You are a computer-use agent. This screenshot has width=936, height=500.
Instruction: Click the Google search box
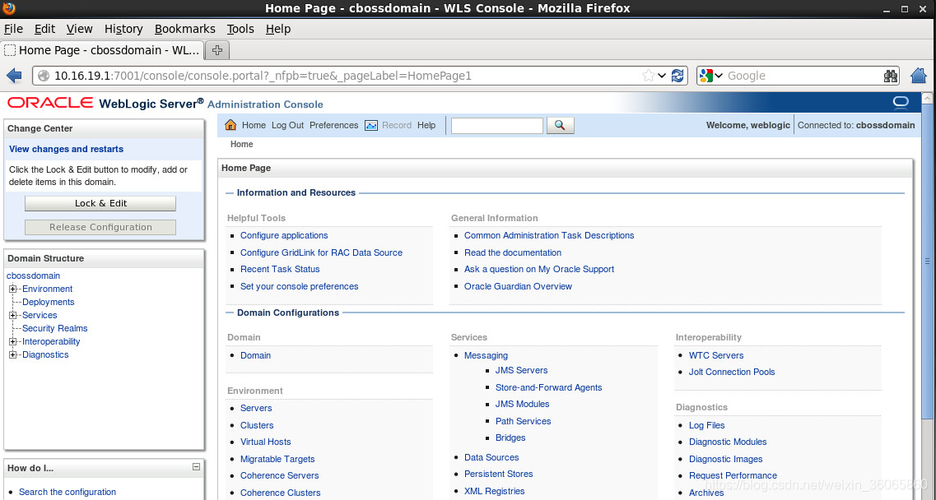[803, 76]
